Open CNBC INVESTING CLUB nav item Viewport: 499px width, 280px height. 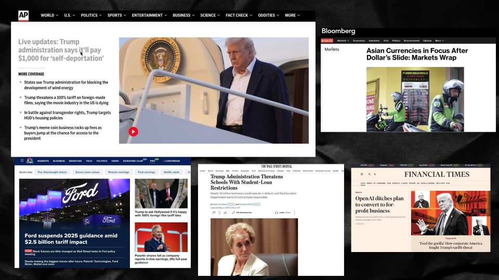click(x=133, y=161)
